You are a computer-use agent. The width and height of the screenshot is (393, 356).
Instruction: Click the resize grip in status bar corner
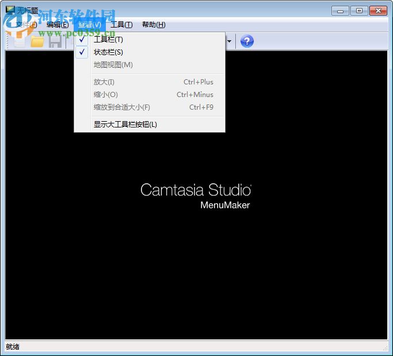tap(385, 348)
